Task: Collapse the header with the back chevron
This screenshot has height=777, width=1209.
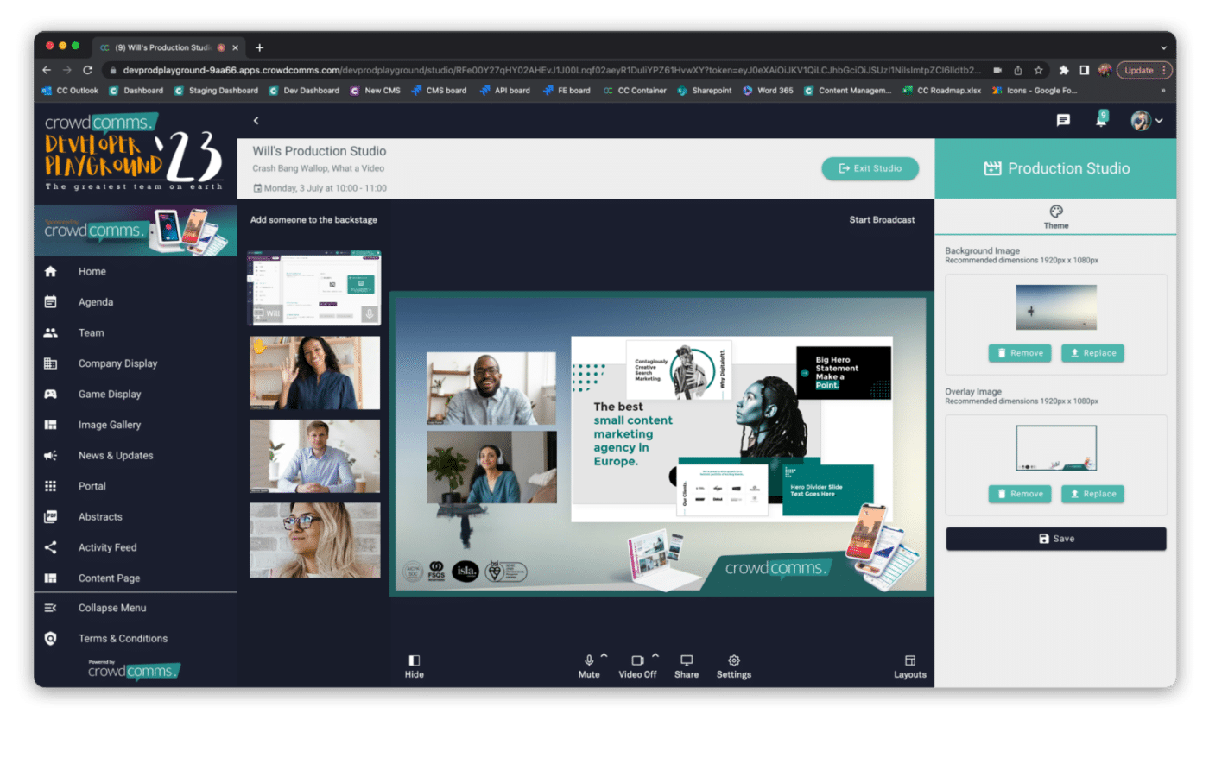Action: (256, 121)
